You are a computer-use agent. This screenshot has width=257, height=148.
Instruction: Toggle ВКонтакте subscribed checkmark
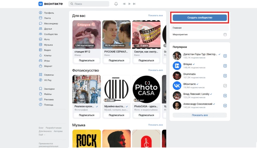tap(225, 86)
